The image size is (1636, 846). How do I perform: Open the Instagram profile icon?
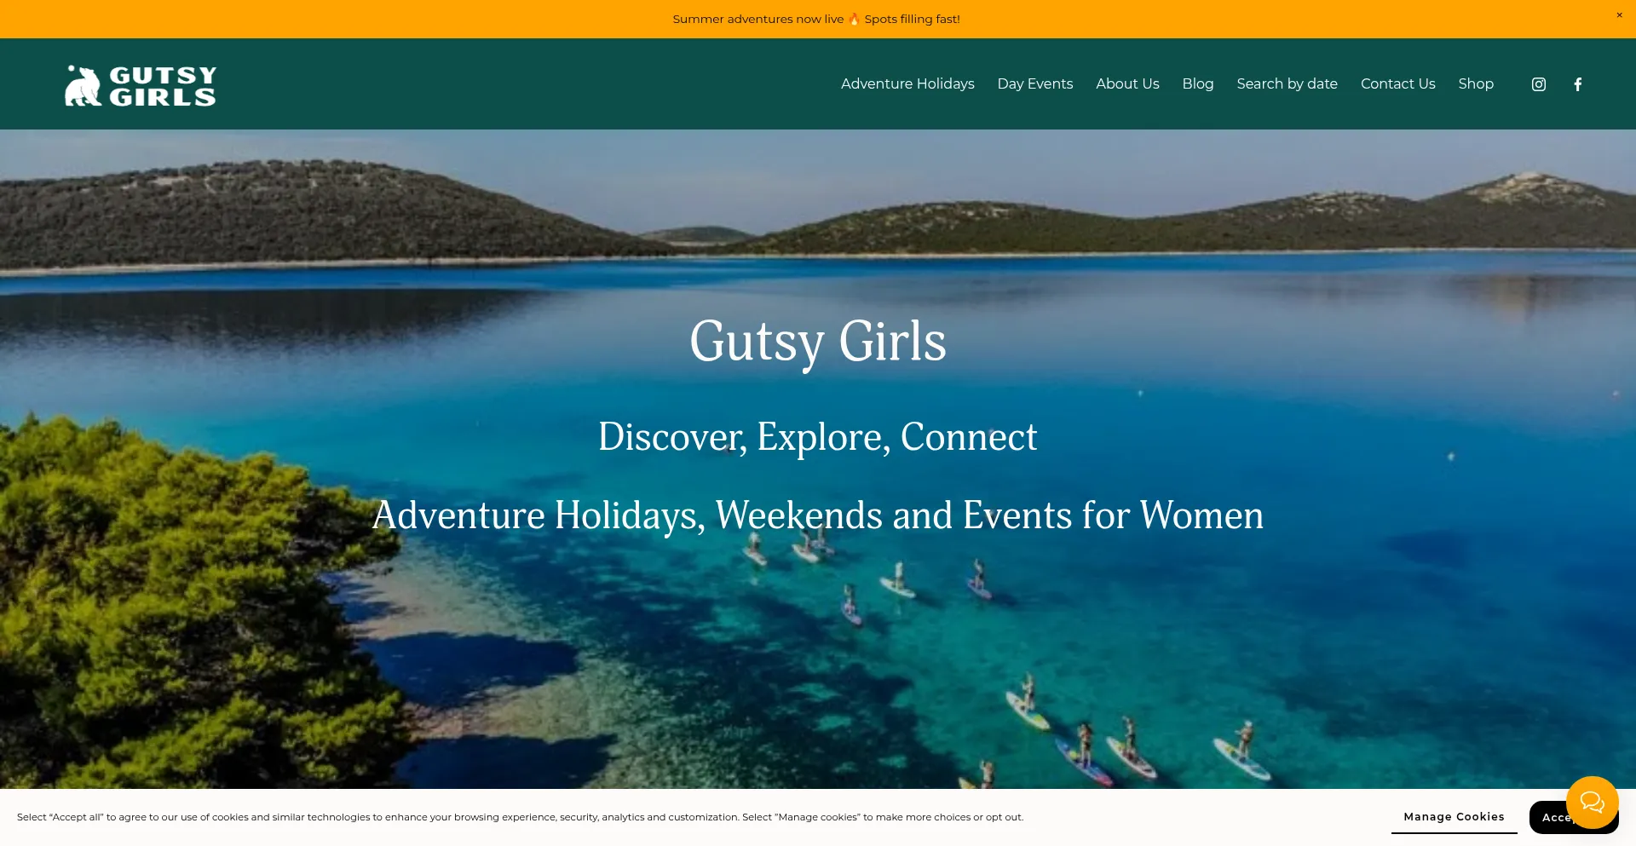(1538, 84)
